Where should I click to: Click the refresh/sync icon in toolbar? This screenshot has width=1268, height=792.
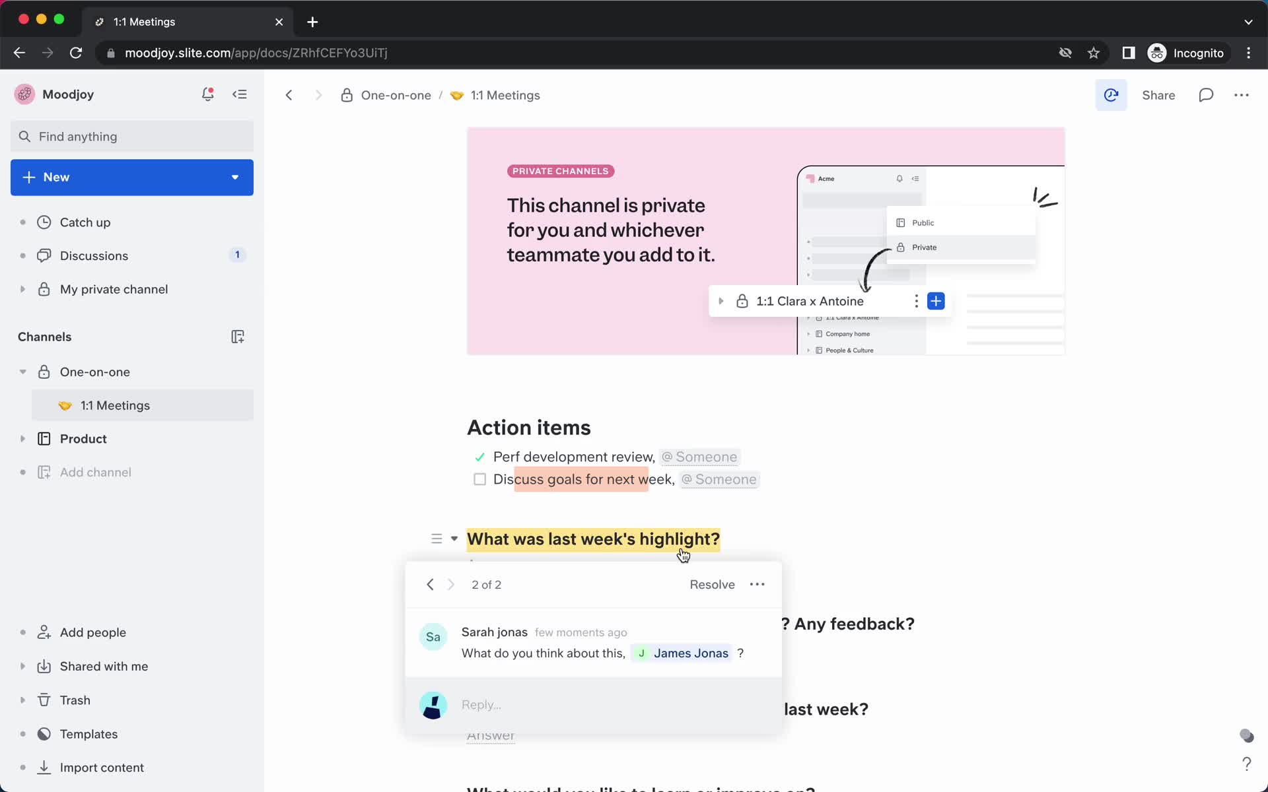pos(1111,95)
